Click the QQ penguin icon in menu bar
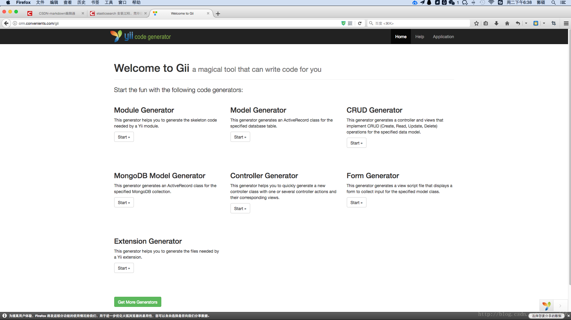 (x=429, y=3)
